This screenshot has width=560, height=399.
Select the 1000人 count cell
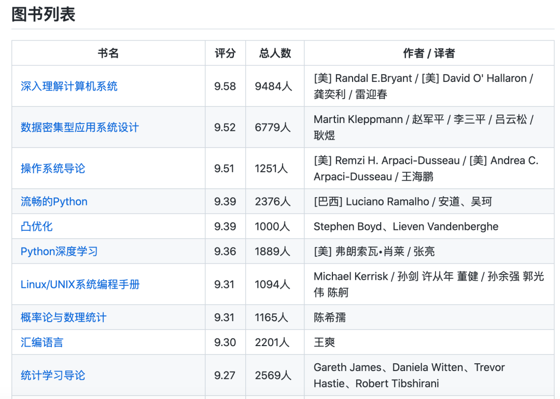pyautogui.click(x=275, y=226)
